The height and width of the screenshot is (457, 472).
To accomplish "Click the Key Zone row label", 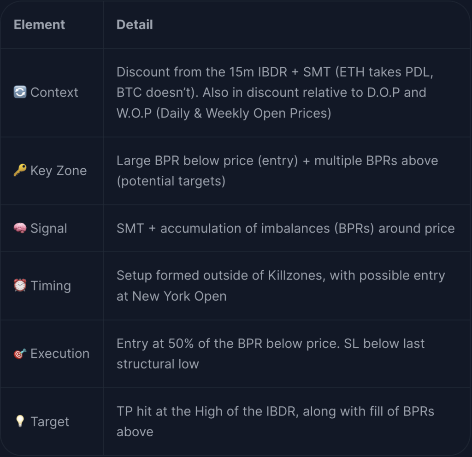I will [x=59, y=171].
